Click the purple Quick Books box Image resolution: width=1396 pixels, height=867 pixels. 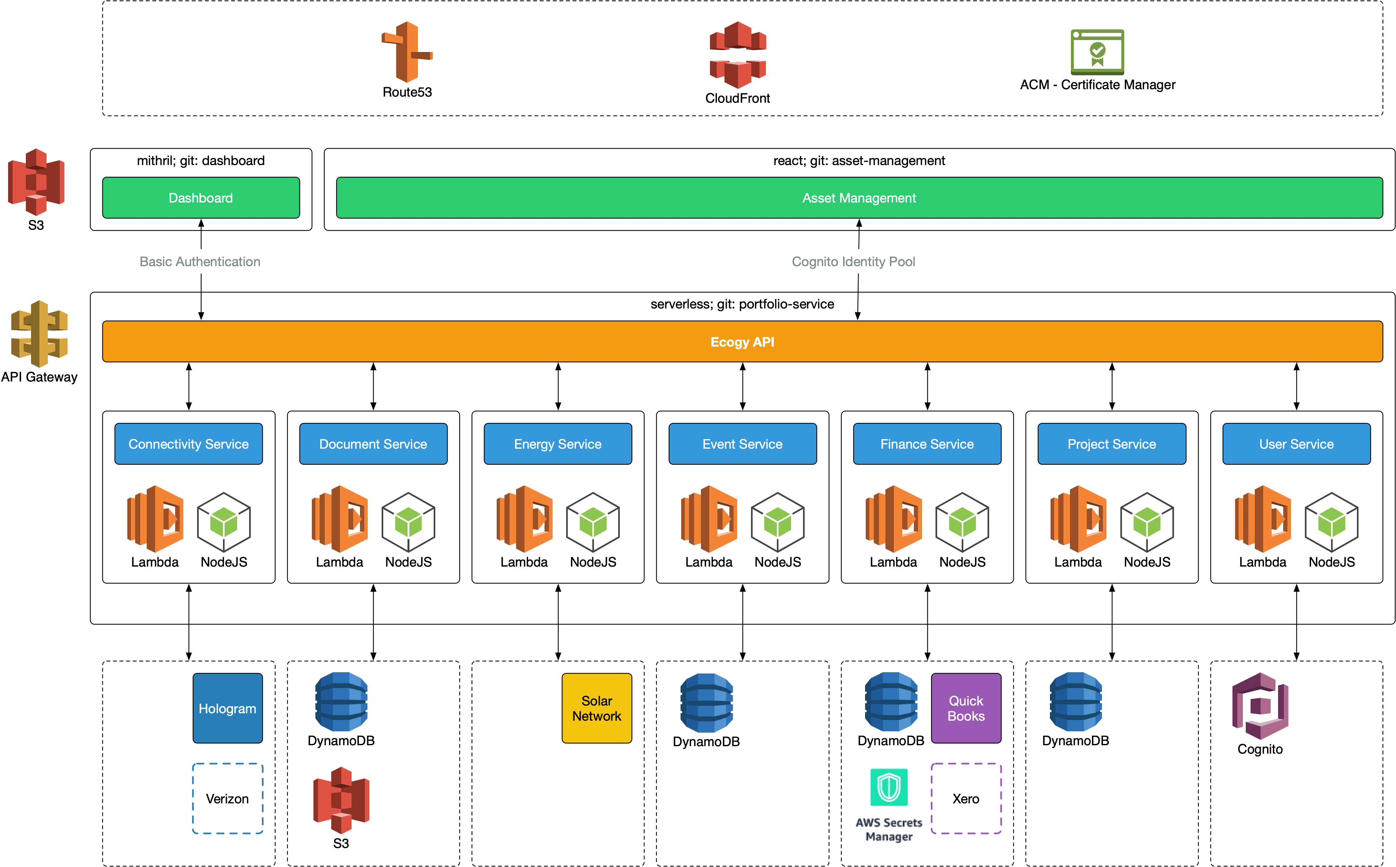click(x=967, y=708)
